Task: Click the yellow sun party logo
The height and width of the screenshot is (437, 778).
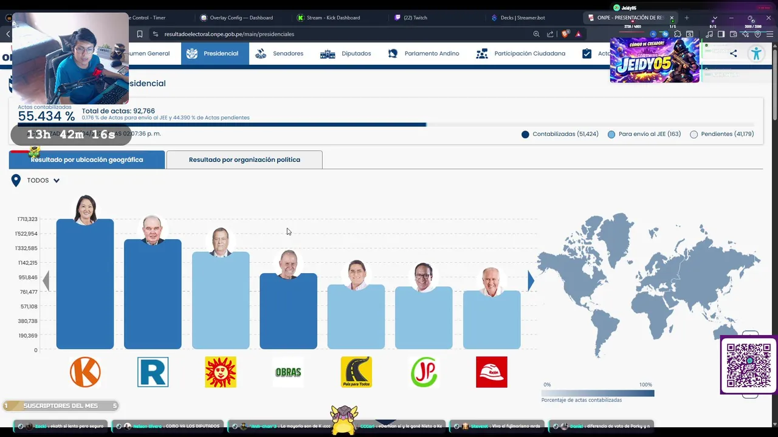Action: (x=221, y=372)
